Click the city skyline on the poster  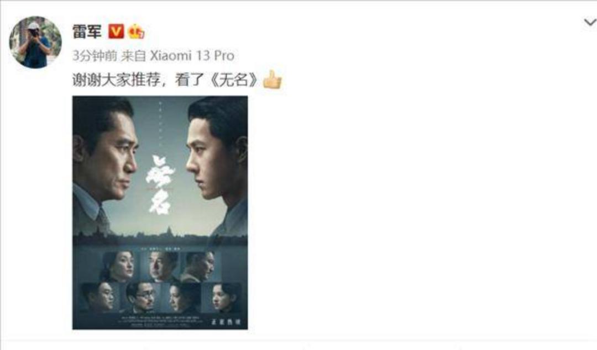tap(160, 236)
